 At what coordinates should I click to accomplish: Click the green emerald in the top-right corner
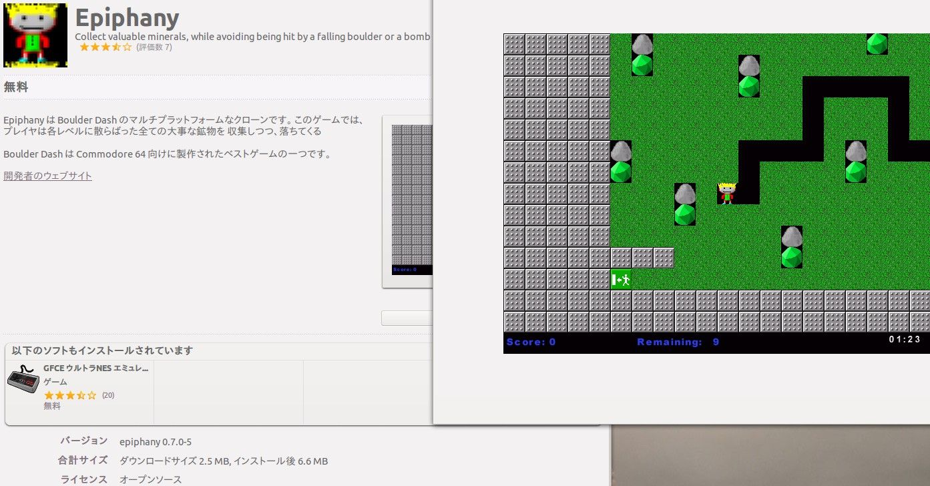point(877,44)
